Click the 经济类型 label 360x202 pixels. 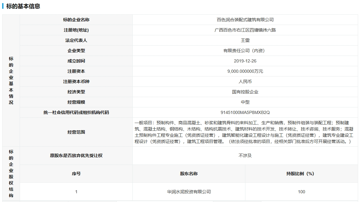pyautogui.click(x=76, y=92)
